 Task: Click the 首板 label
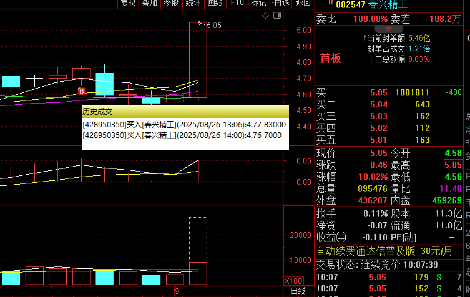click(x=331, y=58)
